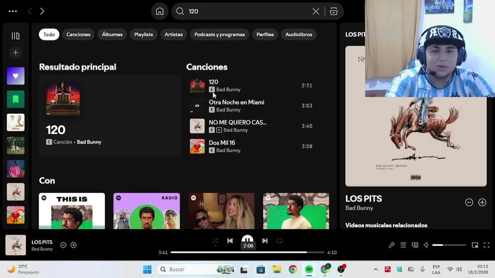The height and width of the screenshot is (278, 495).
Task: Seek on the song progress bar
Action: tap(247, 253)
